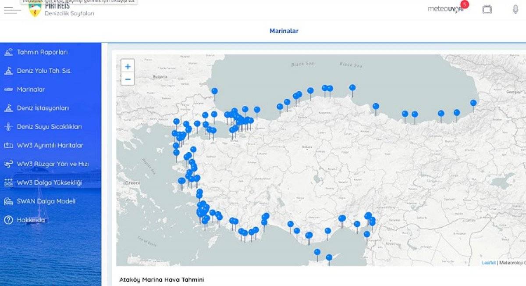Click the WW3 Dalga Yüksekliği wave icon

coord(8,182)
